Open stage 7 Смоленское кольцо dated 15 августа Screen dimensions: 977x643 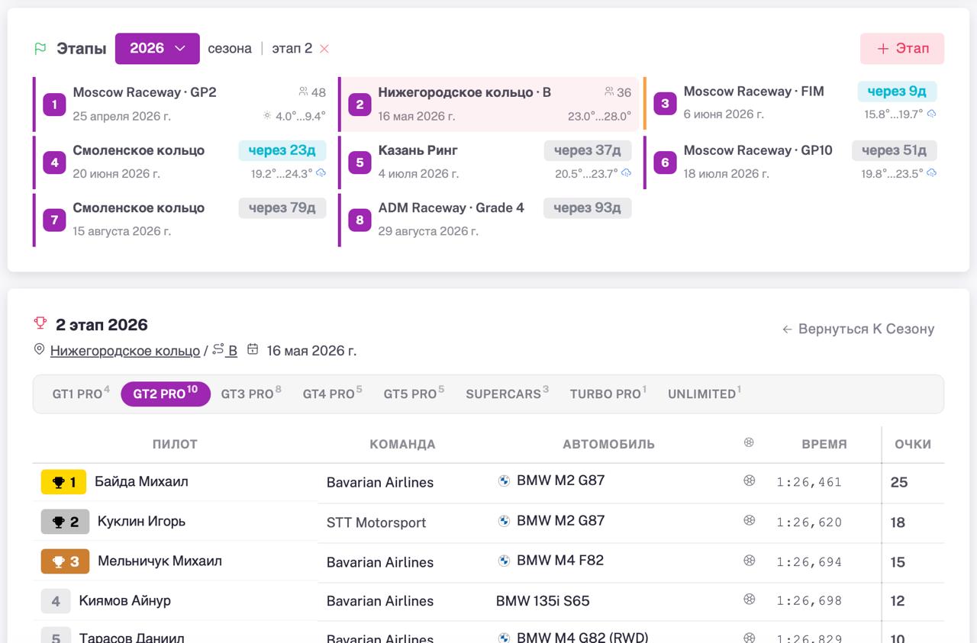(x=184, y=220)
